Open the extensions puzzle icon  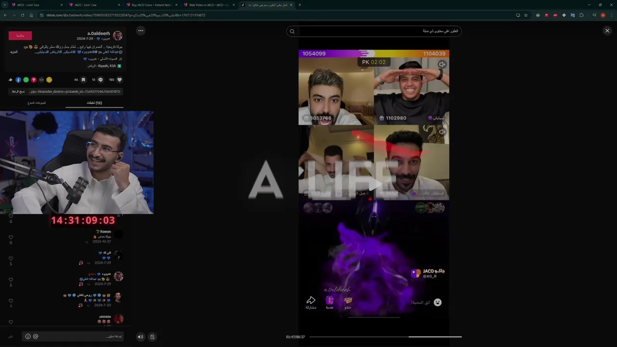point(581,15)
